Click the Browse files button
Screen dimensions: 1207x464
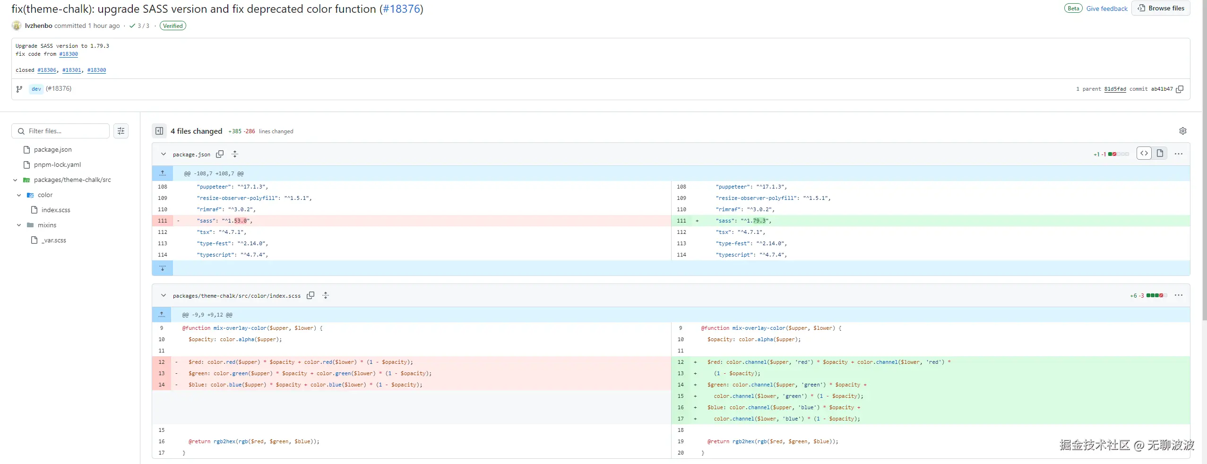pos(1160,8)
